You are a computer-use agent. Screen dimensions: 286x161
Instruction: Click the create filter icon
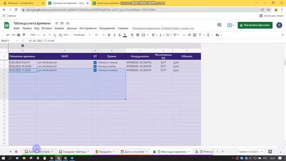coord(200,35)
